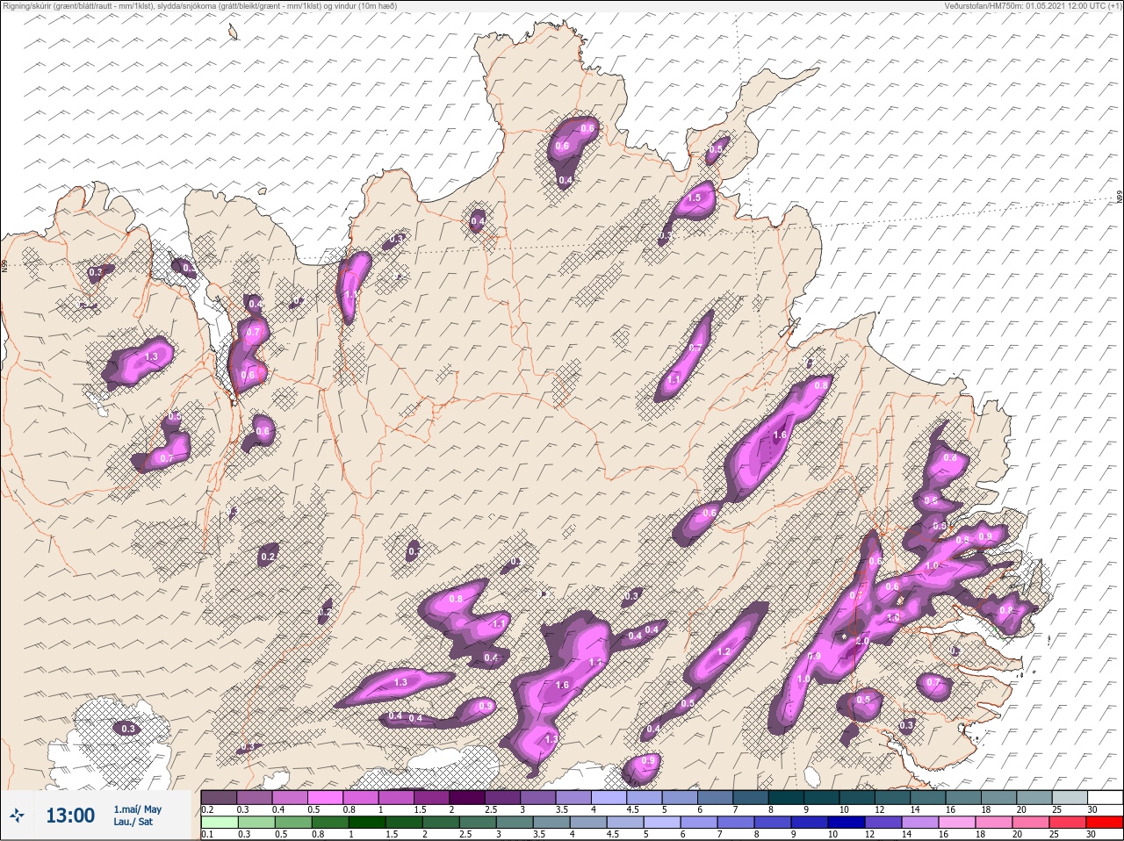
Task: Click the diagonal precipitation streak labeled 1.2
Action: (x=724, y=651)
